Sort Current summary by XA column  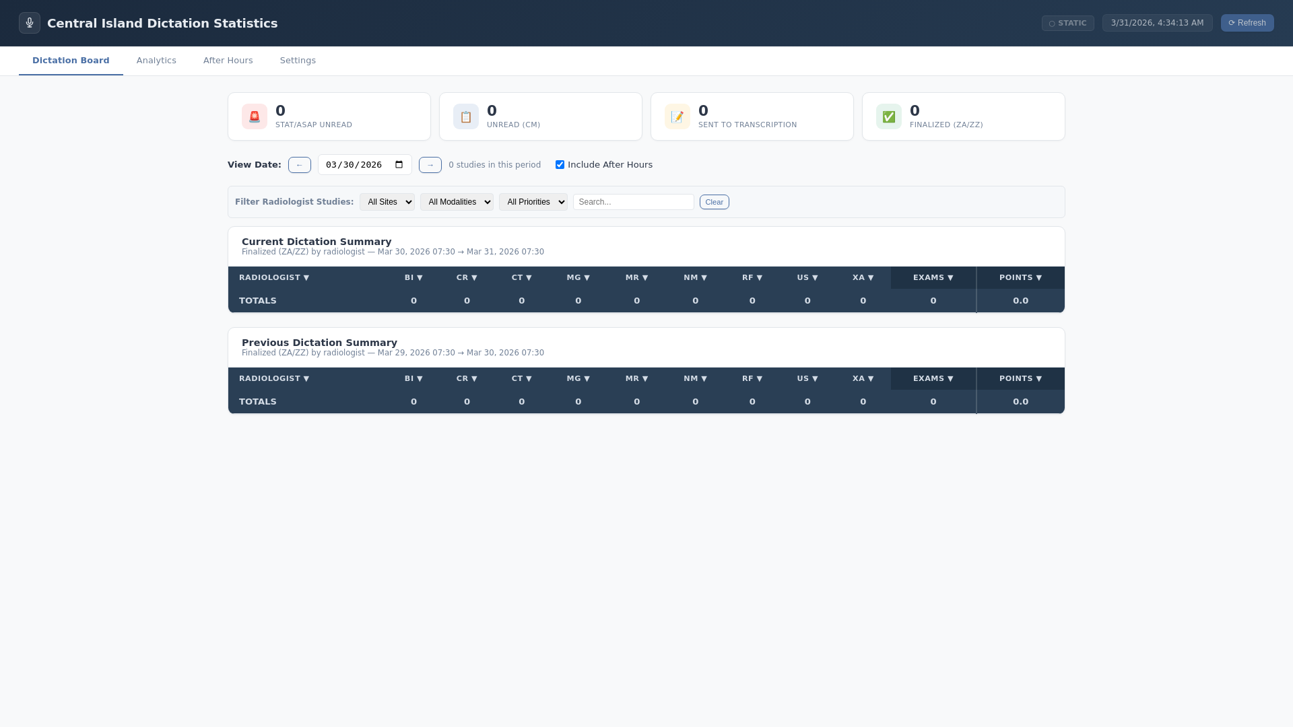point(863,277)
